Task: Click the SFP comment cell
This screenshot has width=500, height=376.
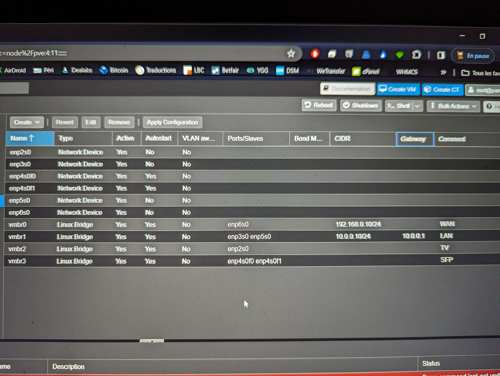Action: tap(447, 260)
